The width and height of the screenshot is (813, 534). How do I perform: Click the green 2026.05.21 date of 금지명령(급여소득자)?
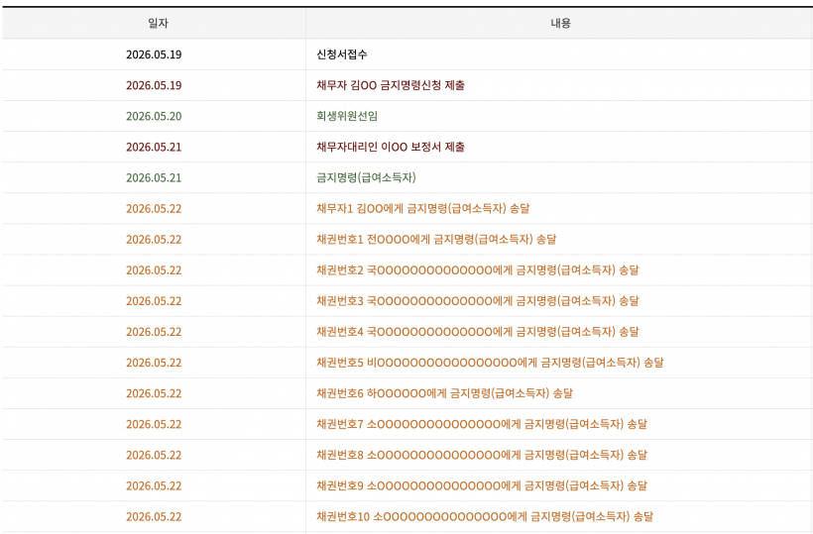click(x=154, y=177)
